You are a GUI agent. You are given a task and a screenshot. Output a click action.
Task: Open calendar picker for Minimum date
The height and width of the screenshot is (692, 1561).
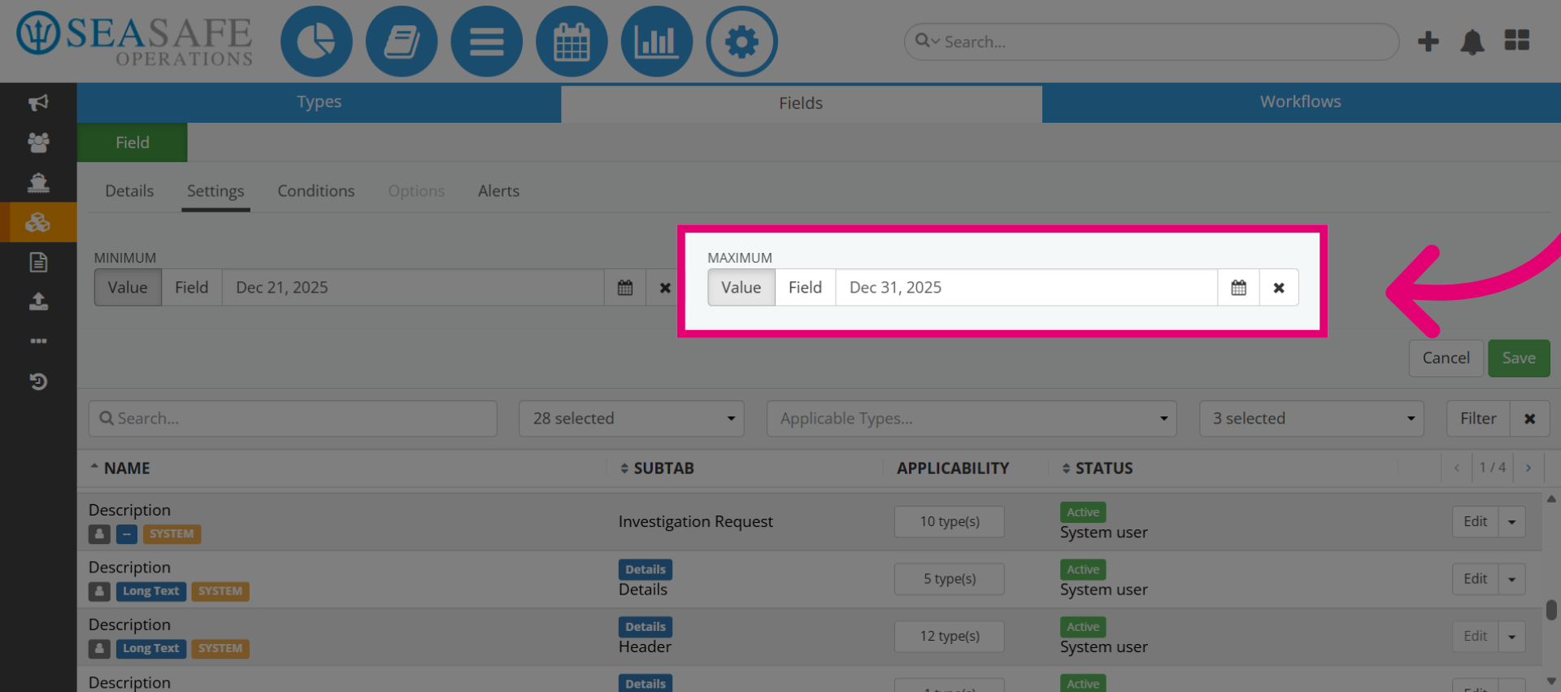[625, 288]
